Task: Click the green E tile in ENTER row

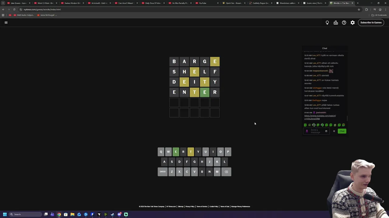Action: tap(205, 92)
